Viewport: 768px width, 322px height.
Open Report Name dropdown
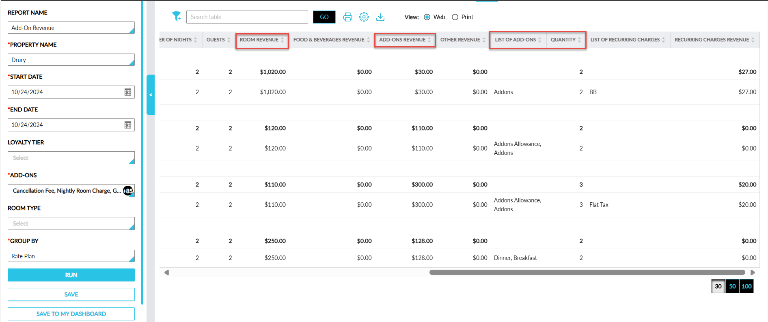click(x=71, y=28)
